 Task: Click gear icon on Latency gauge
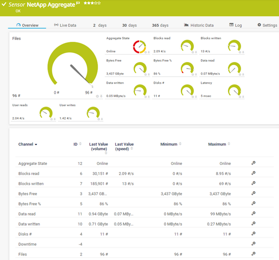[240, 97]
